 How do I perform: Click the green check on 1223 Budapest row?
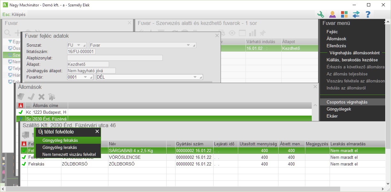point(21,112)
